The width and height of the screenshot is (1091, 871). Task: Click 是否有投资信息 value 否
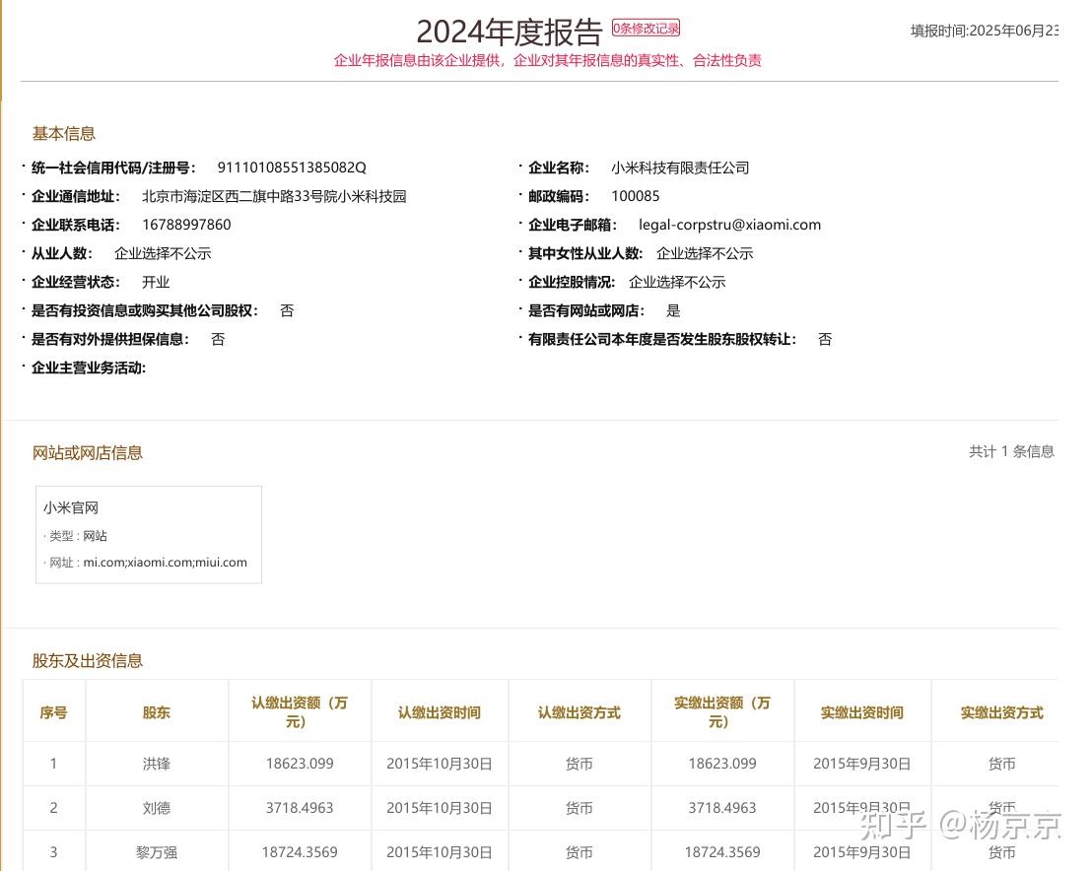click(x=287, y=310)
